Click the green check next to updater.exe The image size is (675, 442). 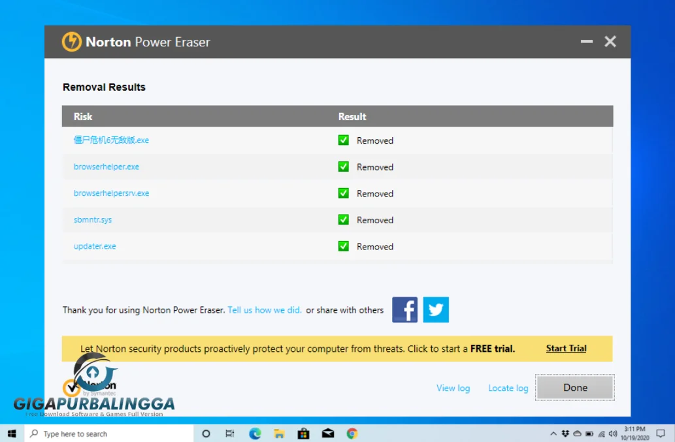coord(344,246)
